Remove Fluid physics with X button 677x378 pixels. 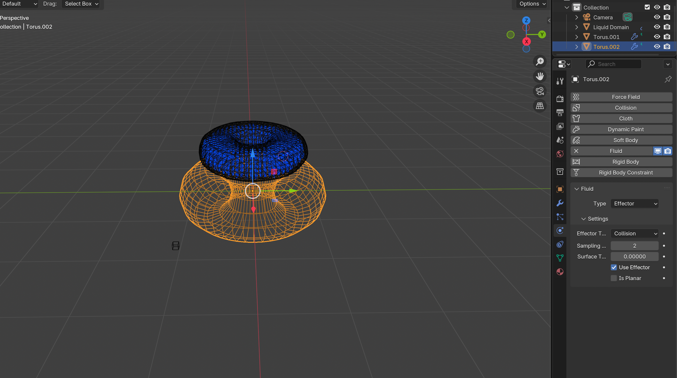(x=576, y=151)
